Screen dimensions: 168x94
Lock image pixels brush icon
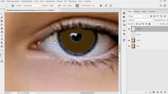(x=140, y=24)
